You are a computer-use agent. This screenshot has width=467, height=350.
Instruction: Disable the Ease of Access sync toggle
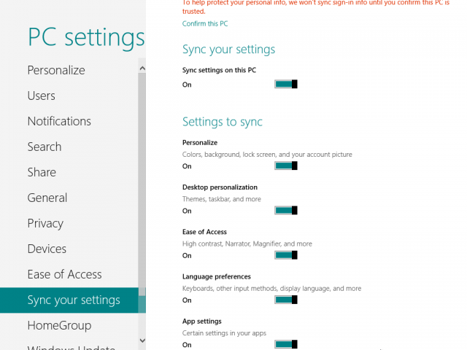click(285, 255)
